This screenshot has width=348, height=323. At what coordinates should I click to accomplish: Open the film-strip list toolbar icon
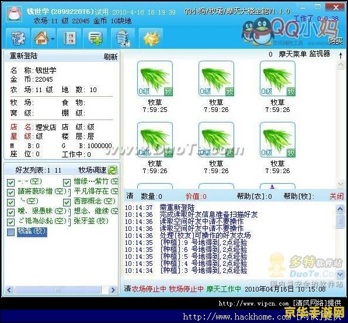pos(69,38)
